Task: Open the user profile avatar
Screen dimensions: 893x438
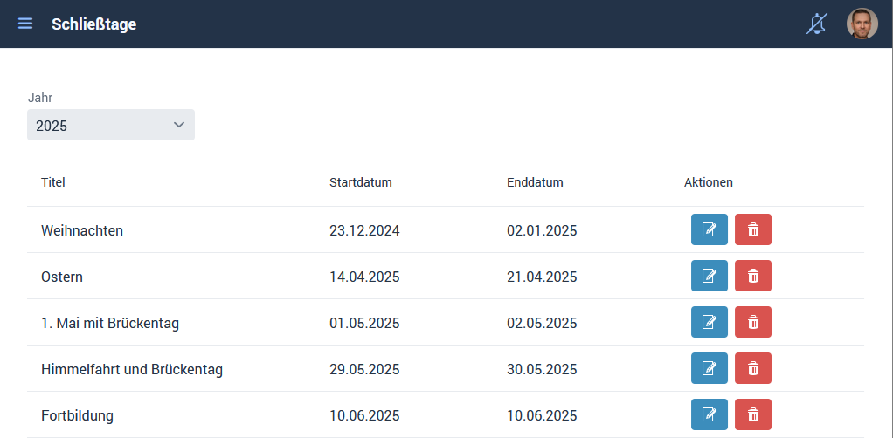Action: pos(862,24)
